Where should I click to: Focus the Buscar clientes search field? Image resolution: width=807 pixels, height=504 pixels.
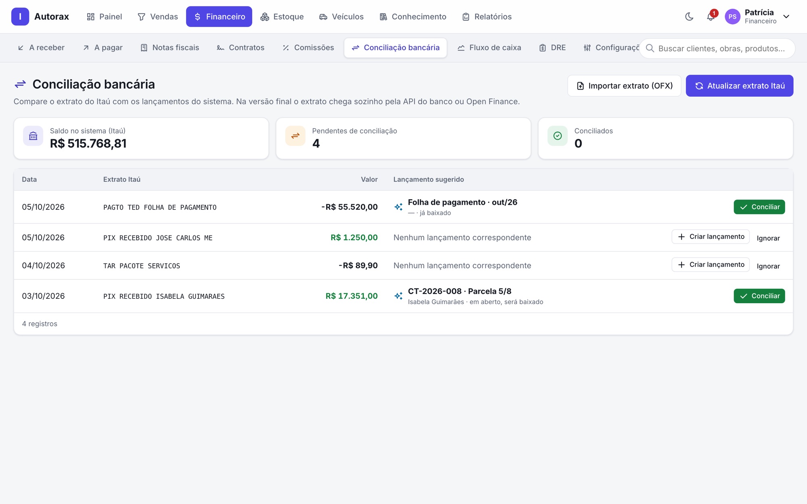(717, 48)
